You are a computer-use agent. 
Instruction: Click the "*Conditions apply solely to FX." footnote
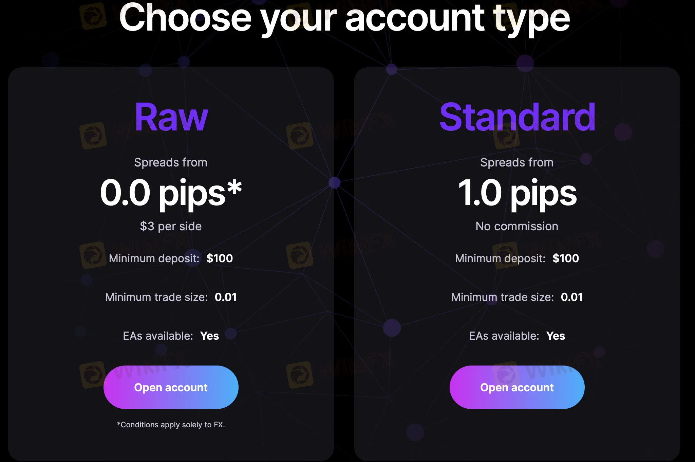coord(171,425)
